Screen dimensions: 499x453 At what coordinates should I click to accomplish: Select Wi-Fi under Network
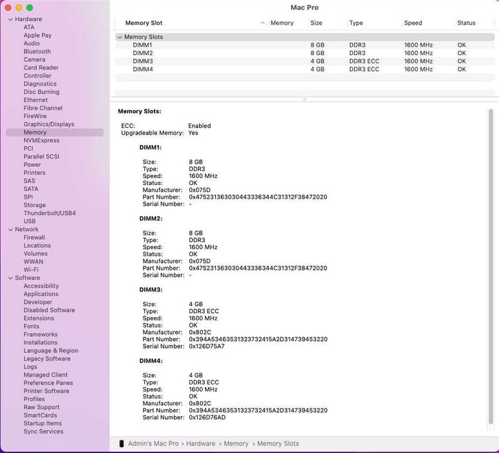point(31,270)
